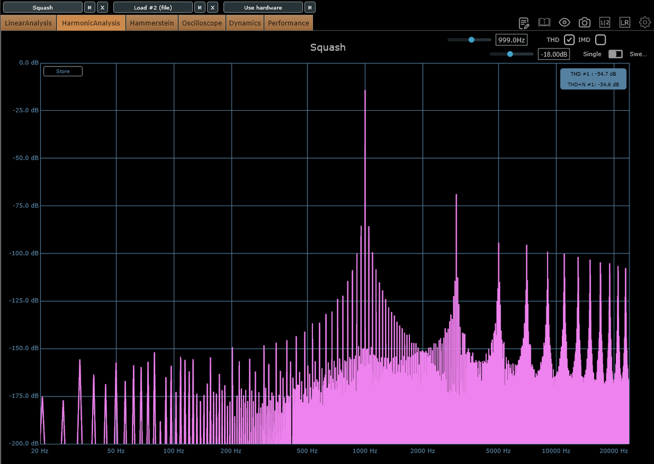The image size is (654, 464).
Task: Open settings gear icon
Action: 645,22
